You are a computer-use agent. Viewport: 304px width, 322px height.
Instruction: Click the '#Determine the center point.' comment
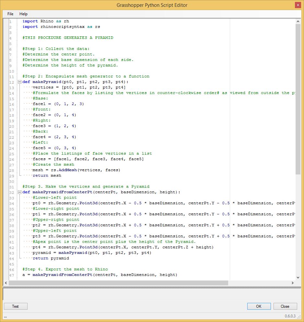click(59, 54)
